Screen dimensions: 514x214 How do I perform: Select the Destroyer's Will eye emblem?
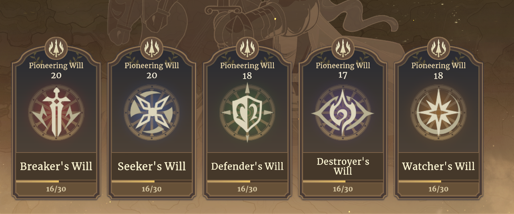(343, 113)
